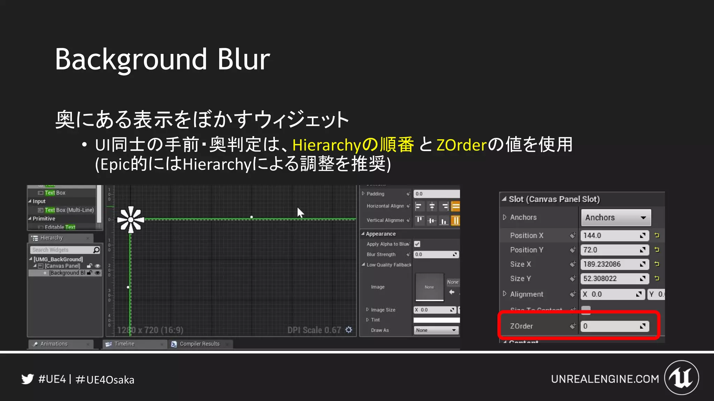
Task: Click the Search Widgets field
Action: pyautogui.click(x=65, y=250)
